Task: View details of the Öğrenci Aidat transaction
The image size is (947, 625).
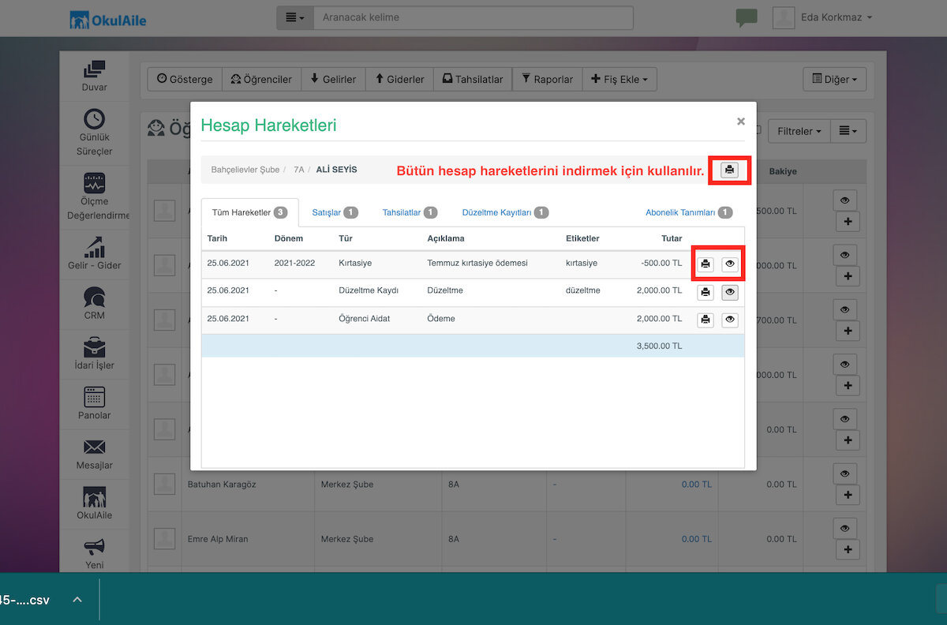Action: tap(730, 320)
